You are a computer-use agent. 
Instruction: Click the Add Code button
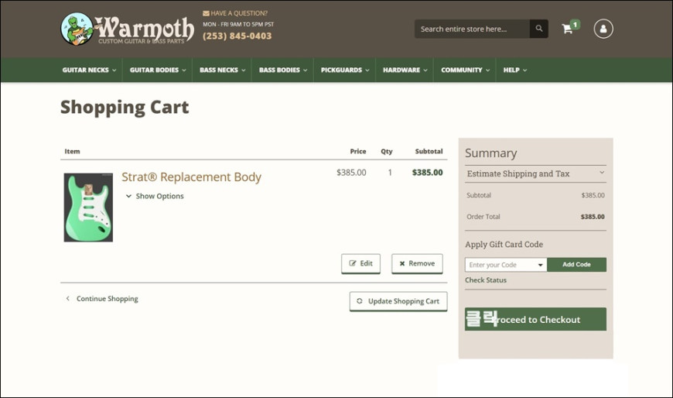click(x=576, y=265)
